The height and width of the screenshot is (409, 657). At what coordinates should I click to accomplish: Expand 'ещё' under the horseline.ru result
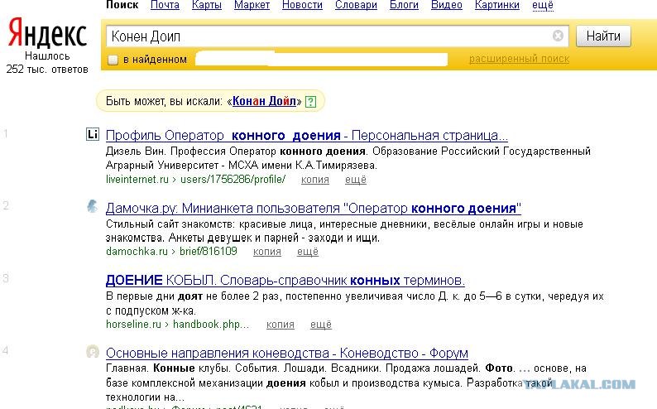tap(321, 325)
